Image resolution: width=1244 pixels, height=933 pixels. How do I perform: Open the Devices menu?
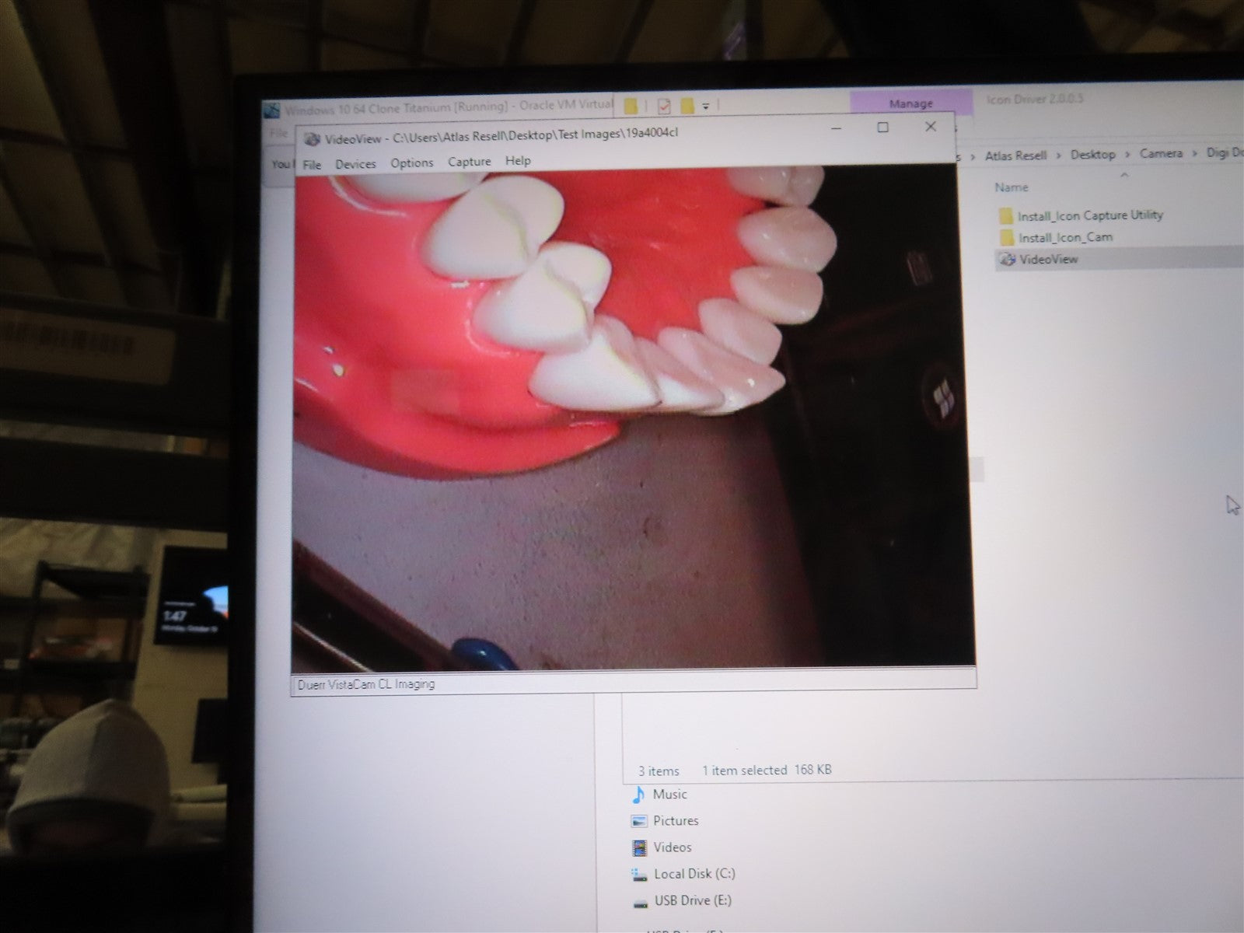click(x=355, y=164)
